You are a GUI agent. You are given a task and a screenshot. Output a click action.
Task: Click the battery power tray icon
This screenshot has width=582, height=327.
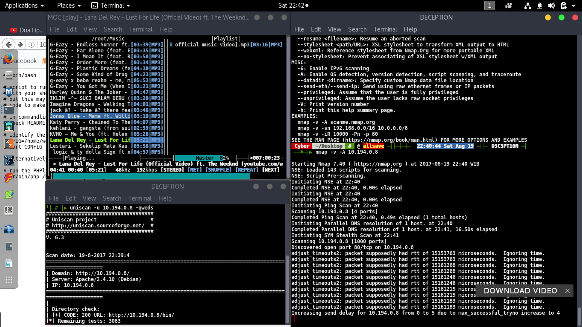[x=564, y=6]
